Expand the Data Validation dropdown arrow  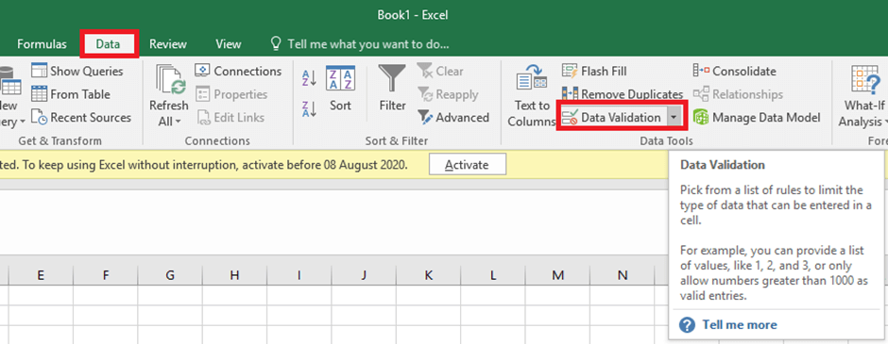click(x=674, y=118)
